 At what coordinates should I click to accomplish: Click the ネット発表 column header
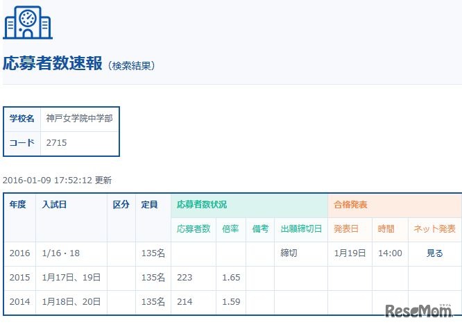[x=434, y=228]
